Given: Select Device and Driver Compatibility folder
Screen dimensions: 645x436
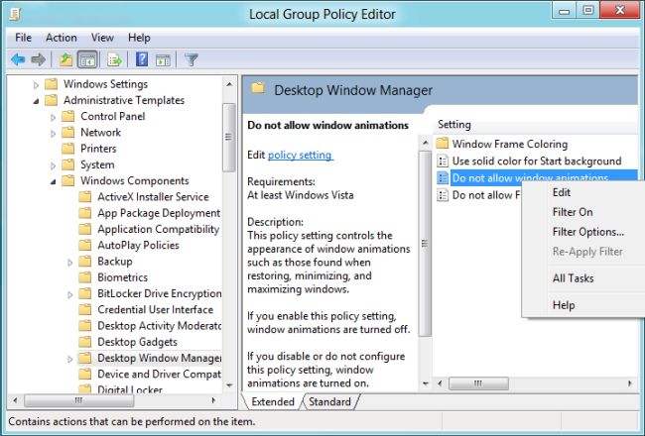Looking at the screenshot, I should coord(159,374).
